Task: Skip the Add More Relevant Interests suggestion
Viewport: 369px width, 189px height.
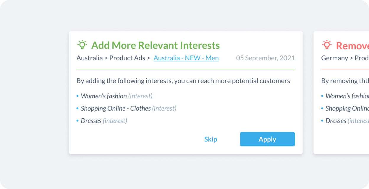Action: pos(211,139)
